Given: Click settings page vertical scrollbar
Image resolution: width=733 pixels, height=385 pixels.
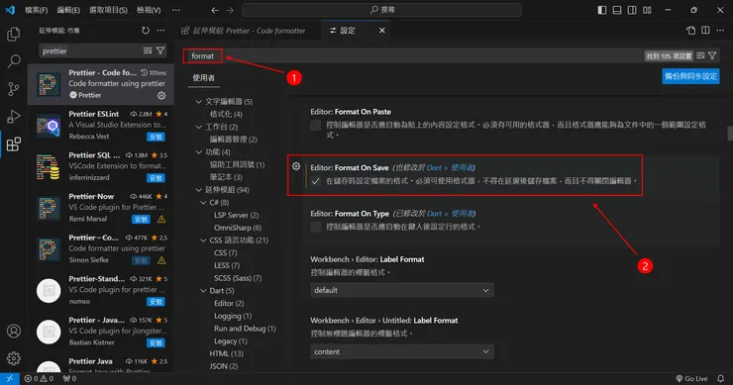Looking at the screenshot, I should point(730,134).
